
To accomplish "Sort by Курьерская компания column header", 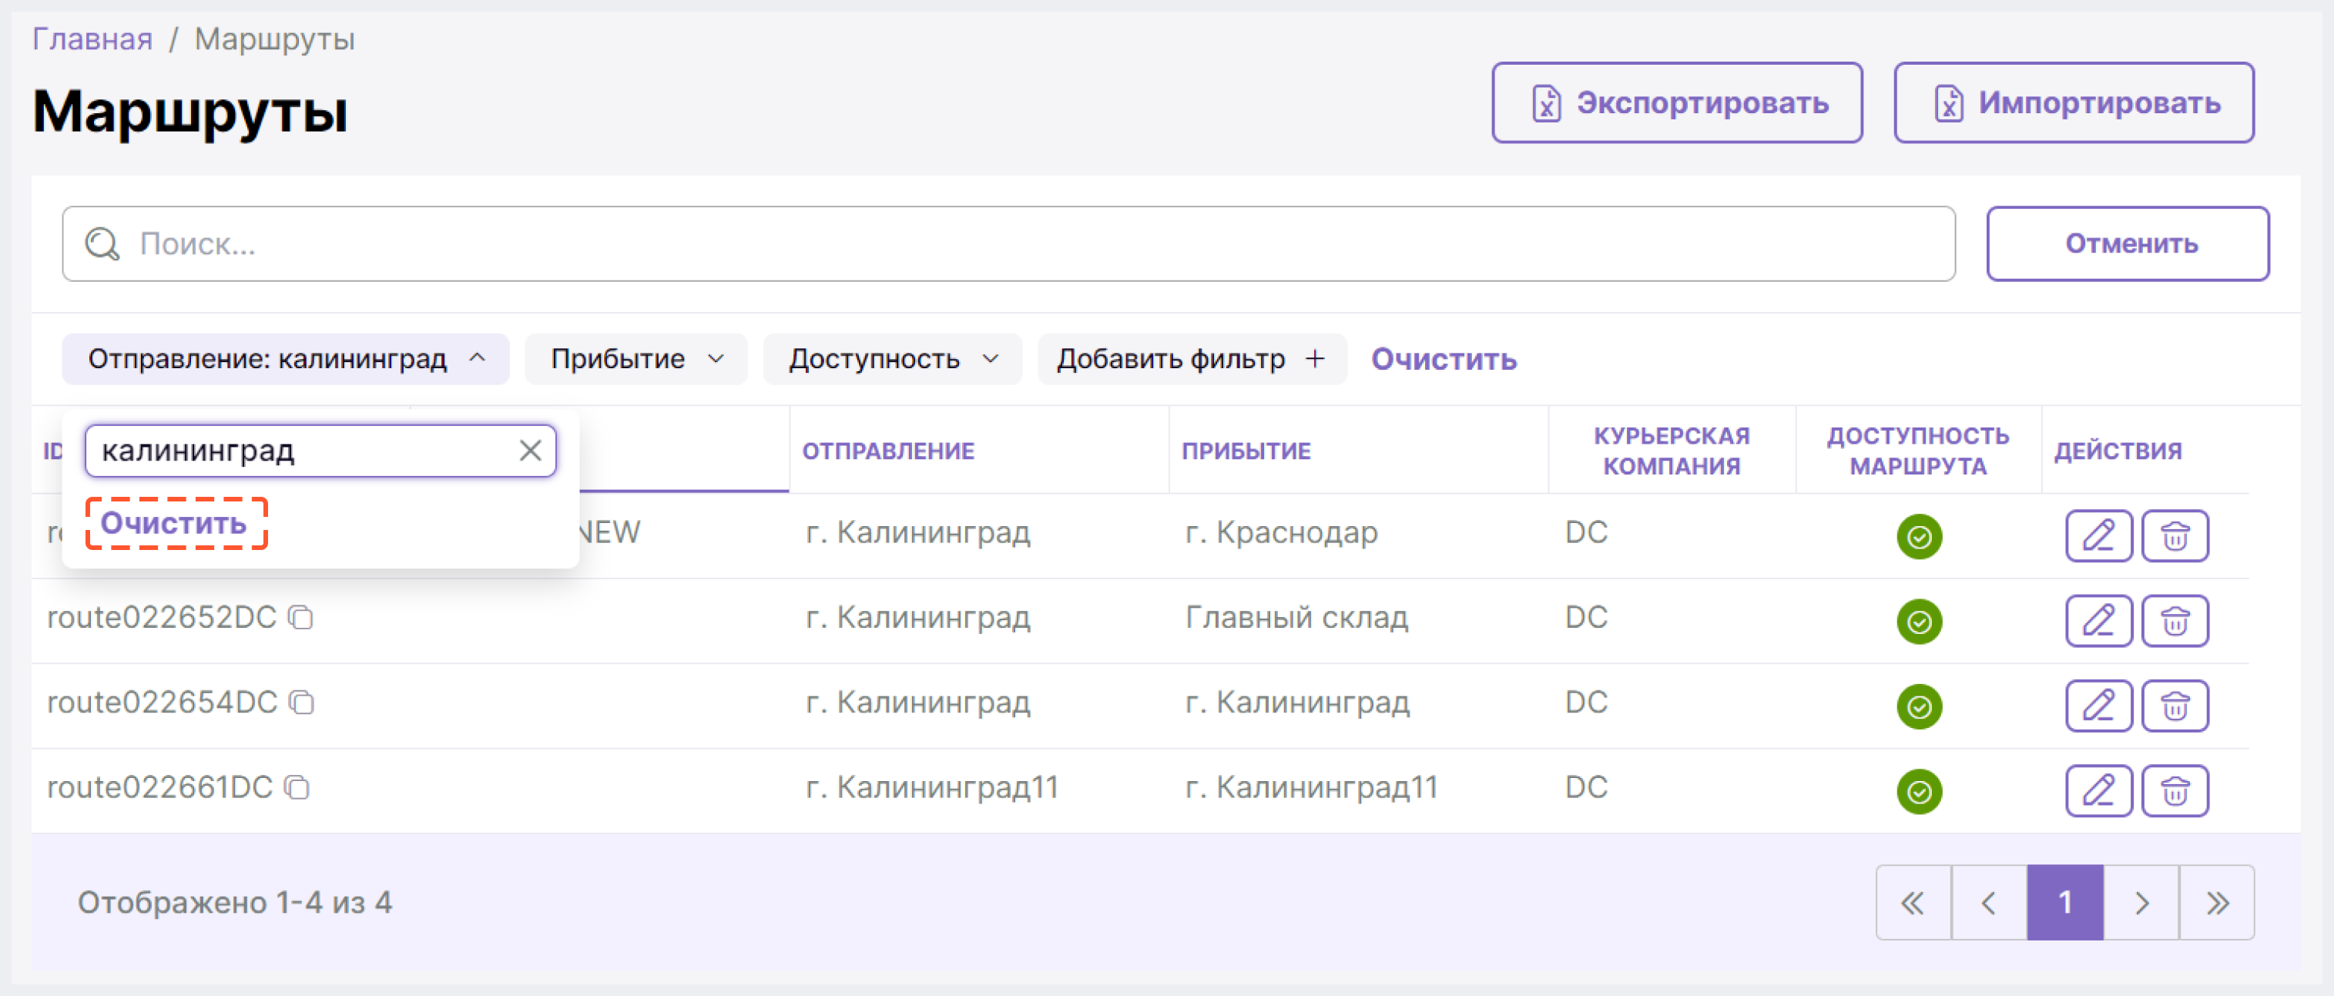I will 1672,451.
